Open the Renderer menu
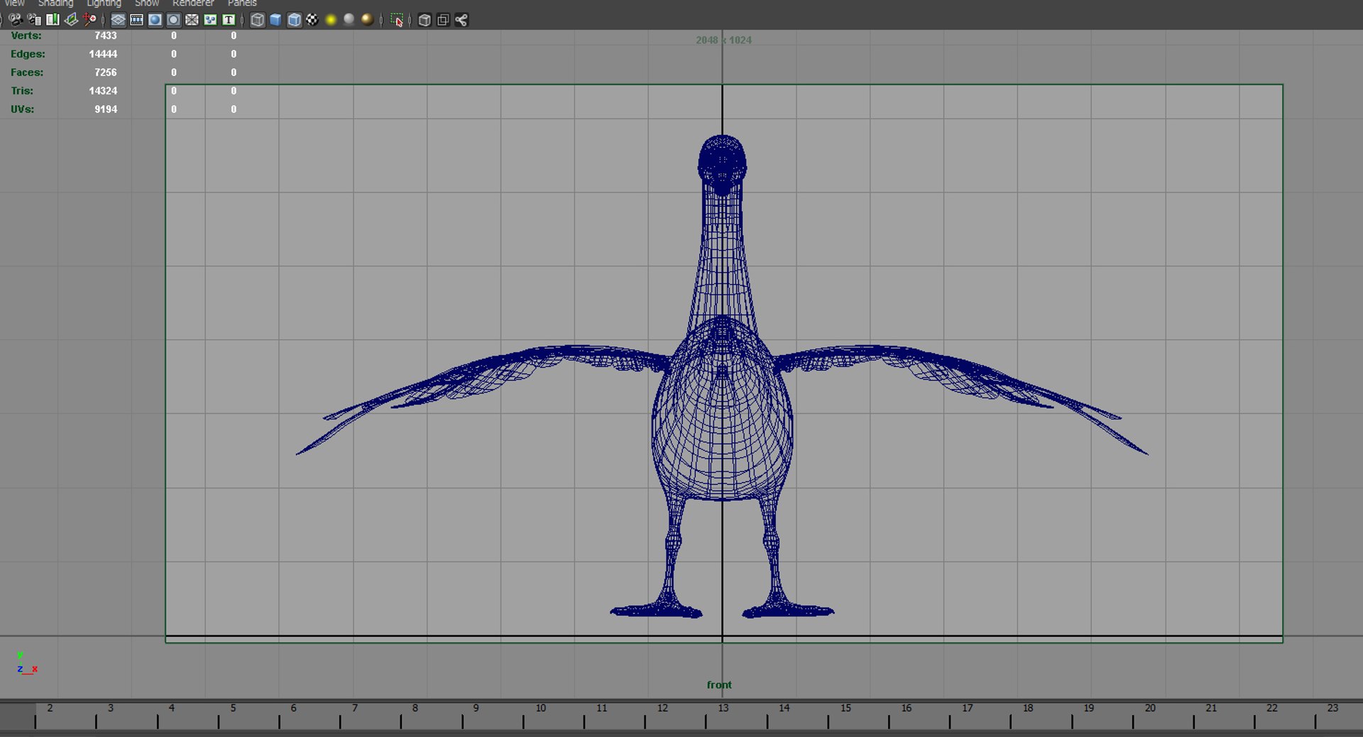 coord(193,4)
